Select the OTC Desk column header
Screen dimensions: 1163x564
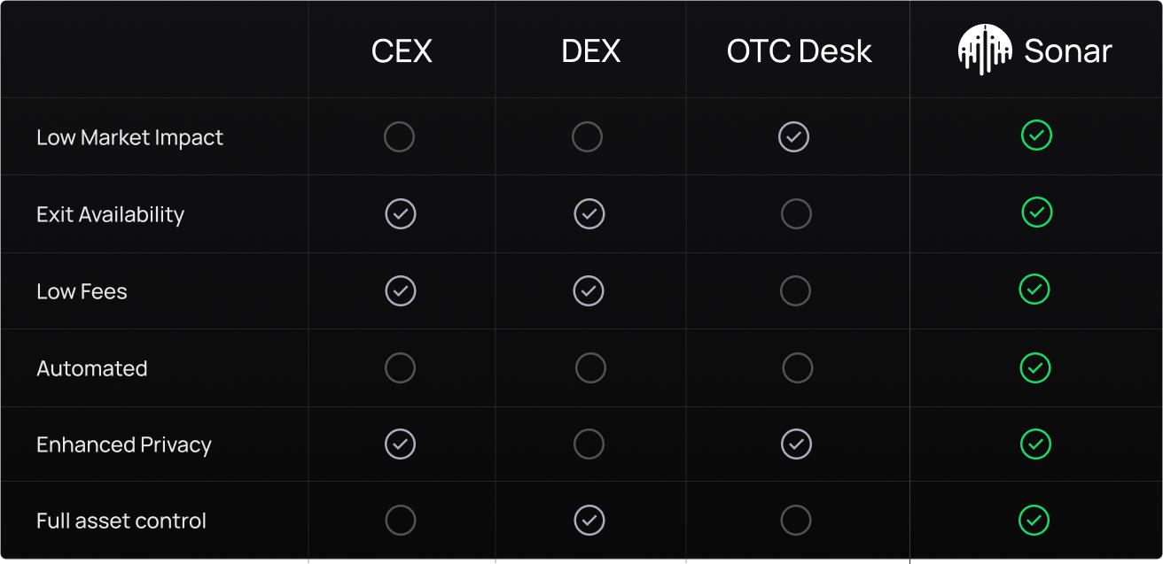point(799,51)
